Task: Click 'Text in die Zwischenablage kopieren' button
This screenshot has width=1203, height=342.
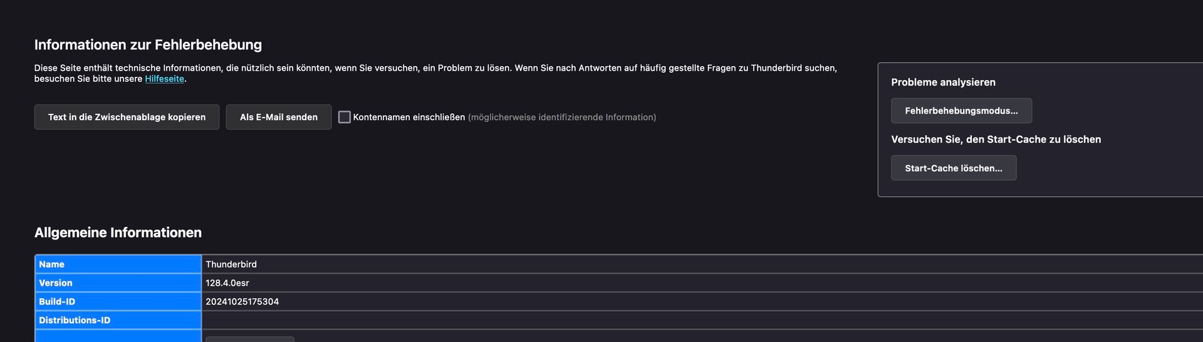Action: (x=127, y=117)
